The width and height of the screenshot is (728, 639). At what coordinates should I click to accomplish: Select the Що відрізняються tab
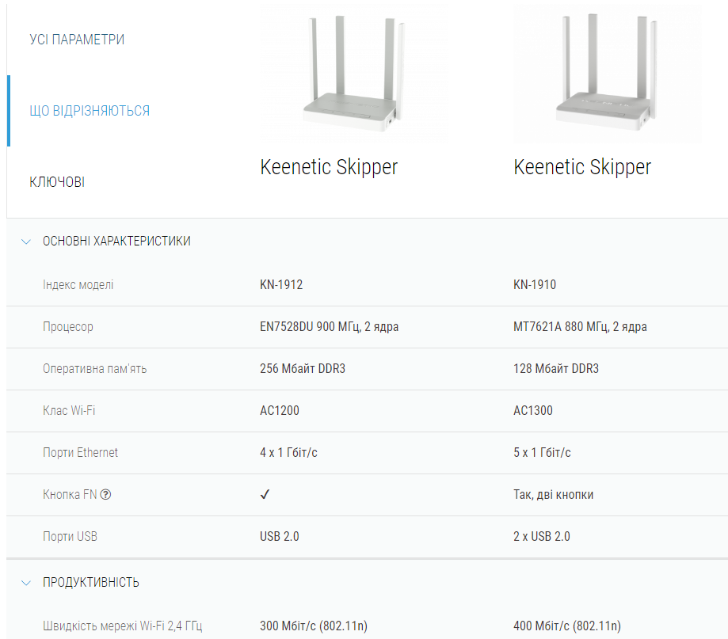click(90, 111)
